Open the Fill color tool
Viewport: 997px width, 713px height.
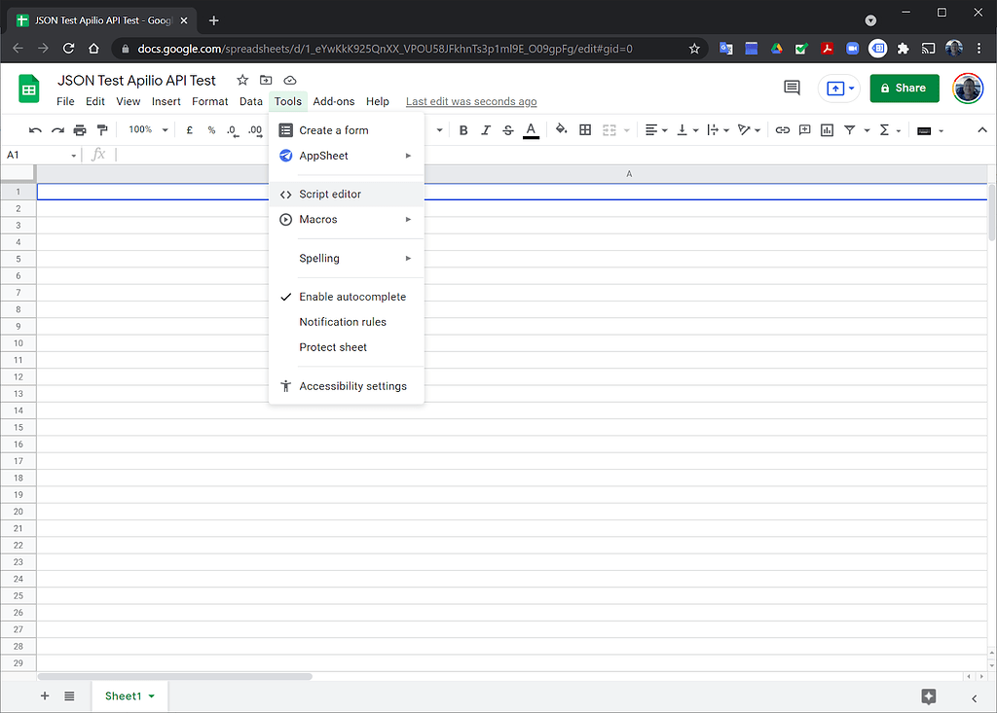click(x=560, y=129)
